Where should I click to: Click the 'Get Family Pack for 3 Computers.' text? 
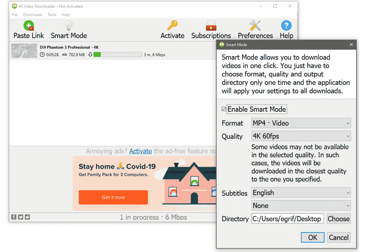[113, 175]
